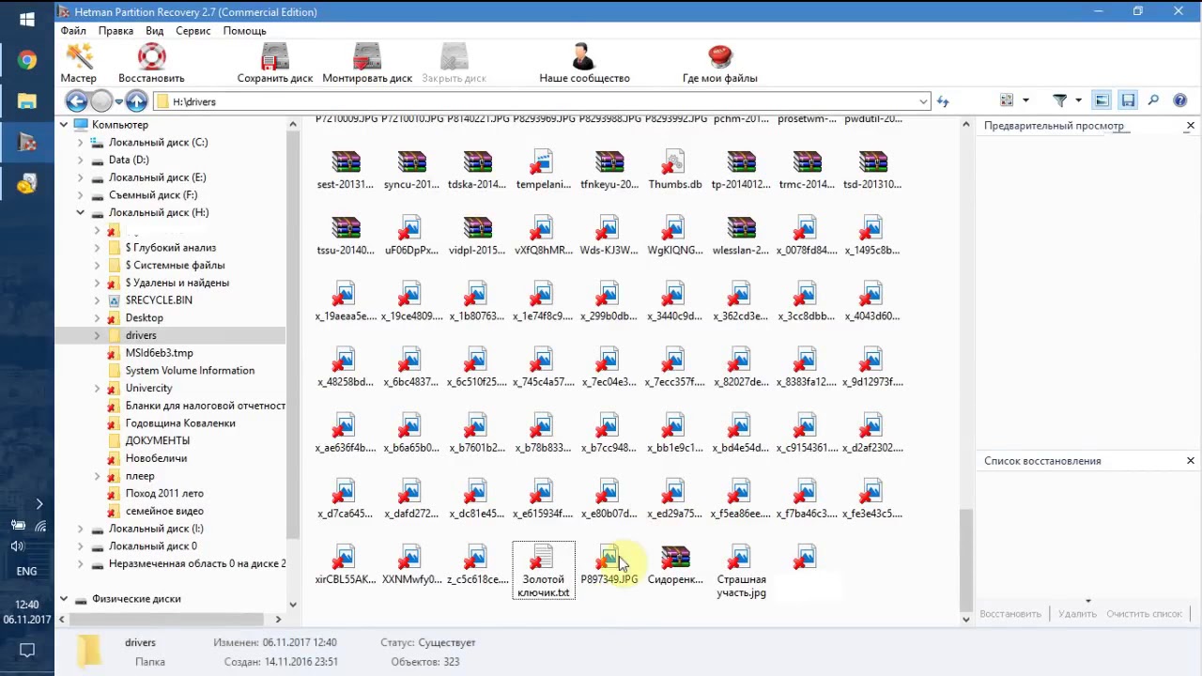Open File Explorer from the taskbar

click(27, 101)
